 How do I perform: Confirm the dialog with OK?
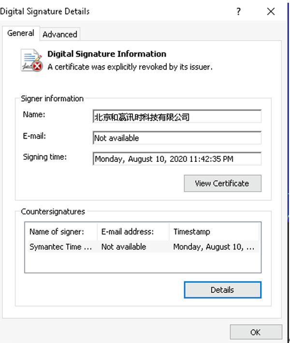pyautogui.click(x=255, y=332)
